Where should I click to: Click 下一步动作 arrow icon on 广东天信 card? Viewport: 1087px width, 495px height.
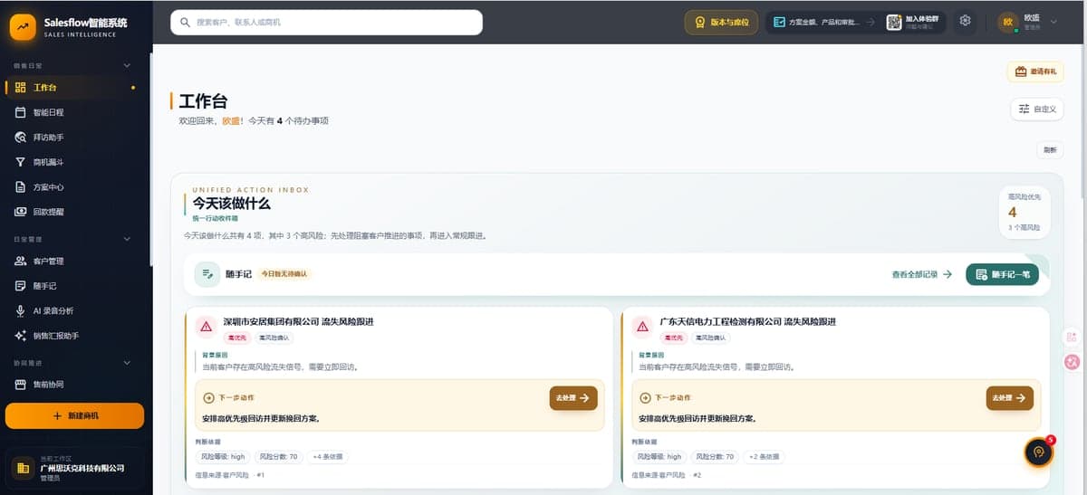click(x=646, y=397)
